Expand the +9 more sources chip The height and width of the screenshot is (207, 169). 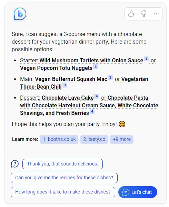coord(122,139)
